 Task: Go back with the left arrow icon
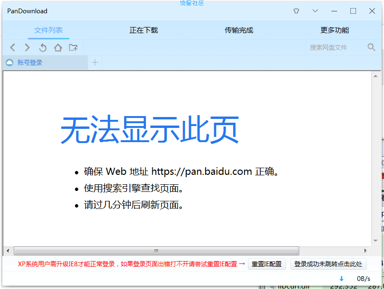click(x=13, y=47)
